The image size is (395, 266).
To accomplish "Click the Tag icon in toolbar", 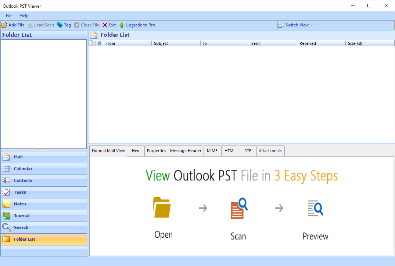I will point(60,25).
